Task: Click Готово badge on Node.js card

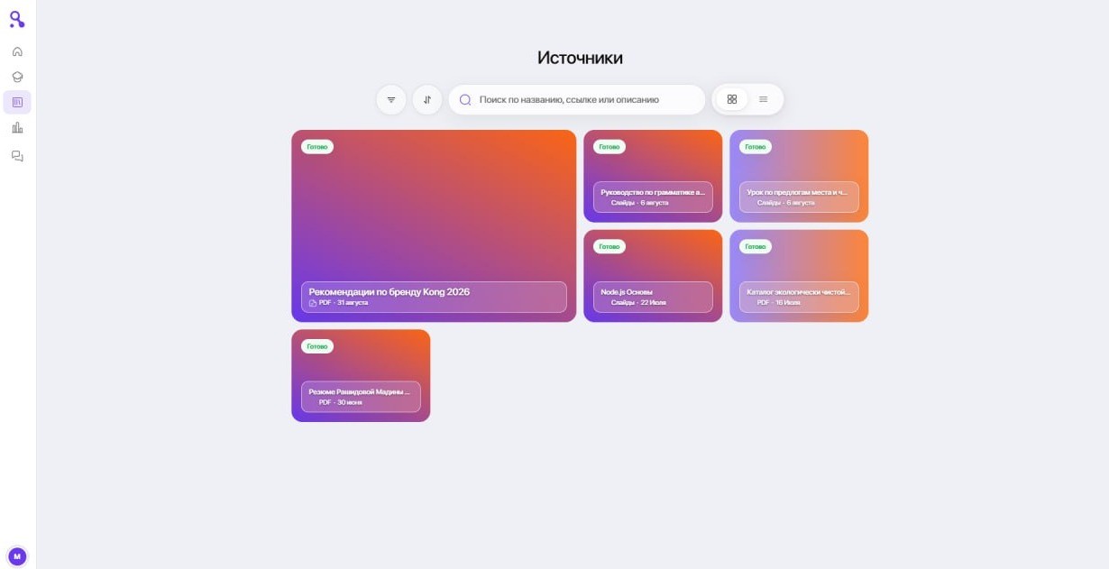Action: pyautogui.click(x=609, y=247)
